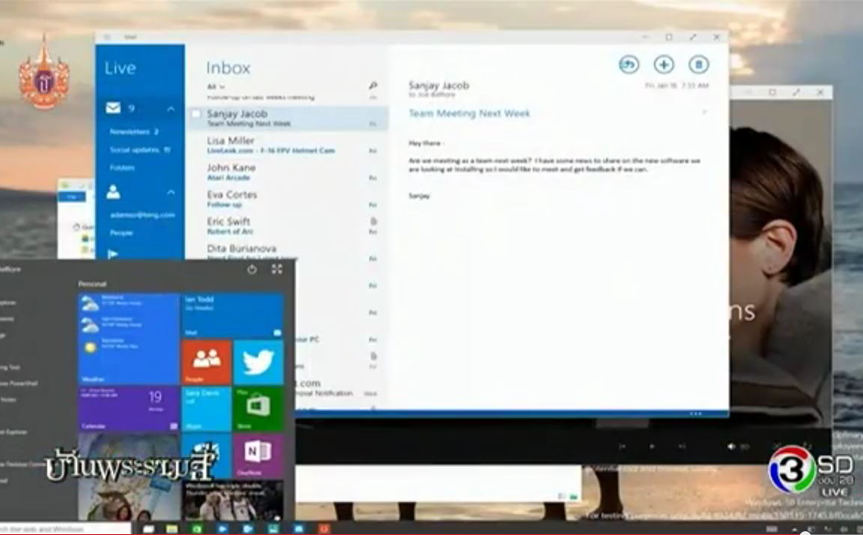Reply to the email with the reply icon

tap(628, 64)
